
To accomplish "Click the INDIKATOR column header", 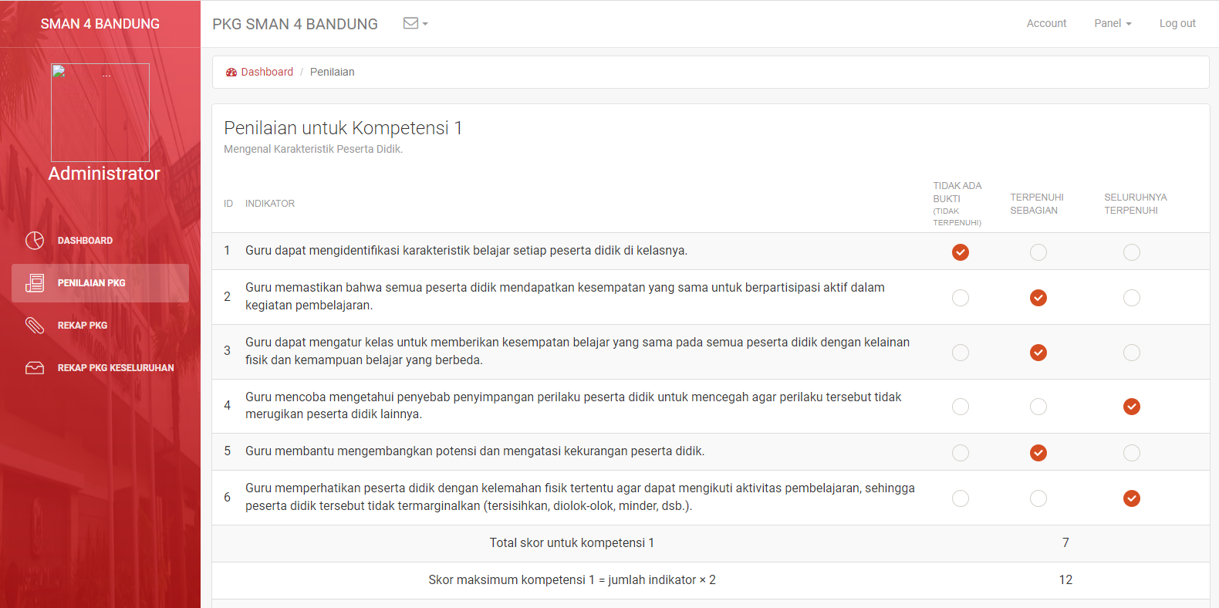I will 270,204.
